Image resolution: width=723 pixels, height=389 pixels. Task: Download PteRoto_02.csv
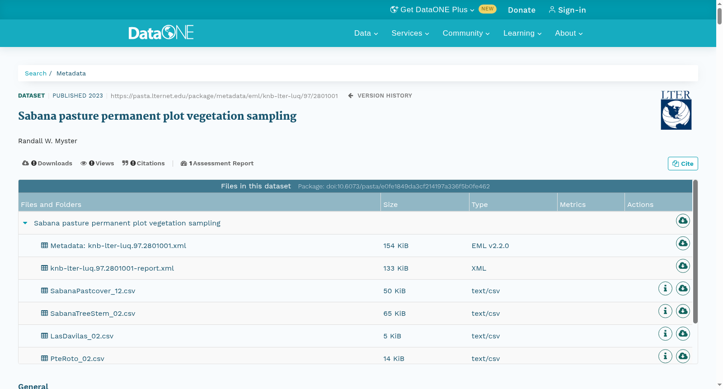pos(683,356)
